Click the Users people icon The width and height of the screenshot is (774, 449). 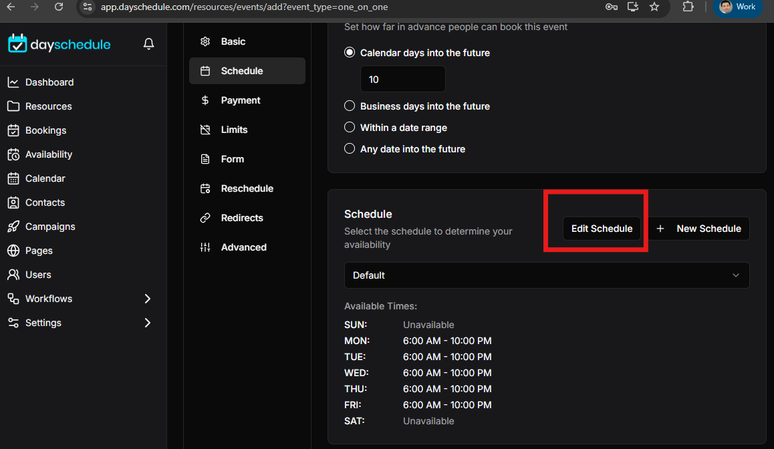pyautogui.click(x=13, y=275)
